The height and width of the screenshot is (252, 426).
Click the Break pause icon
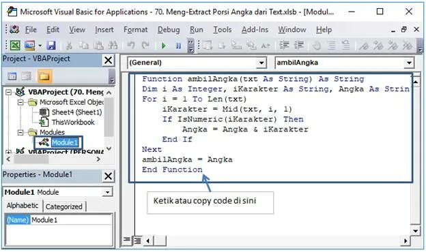click(178, 46)
